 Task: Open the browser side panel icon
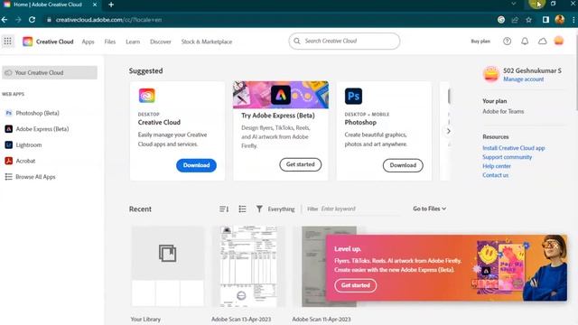tap(545, 20)
